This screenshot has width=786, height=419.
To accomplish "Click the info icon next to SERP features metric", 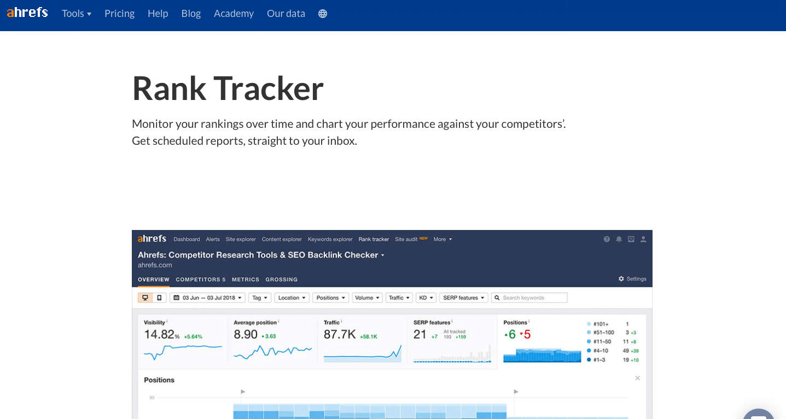I will [x=452, y=321].
